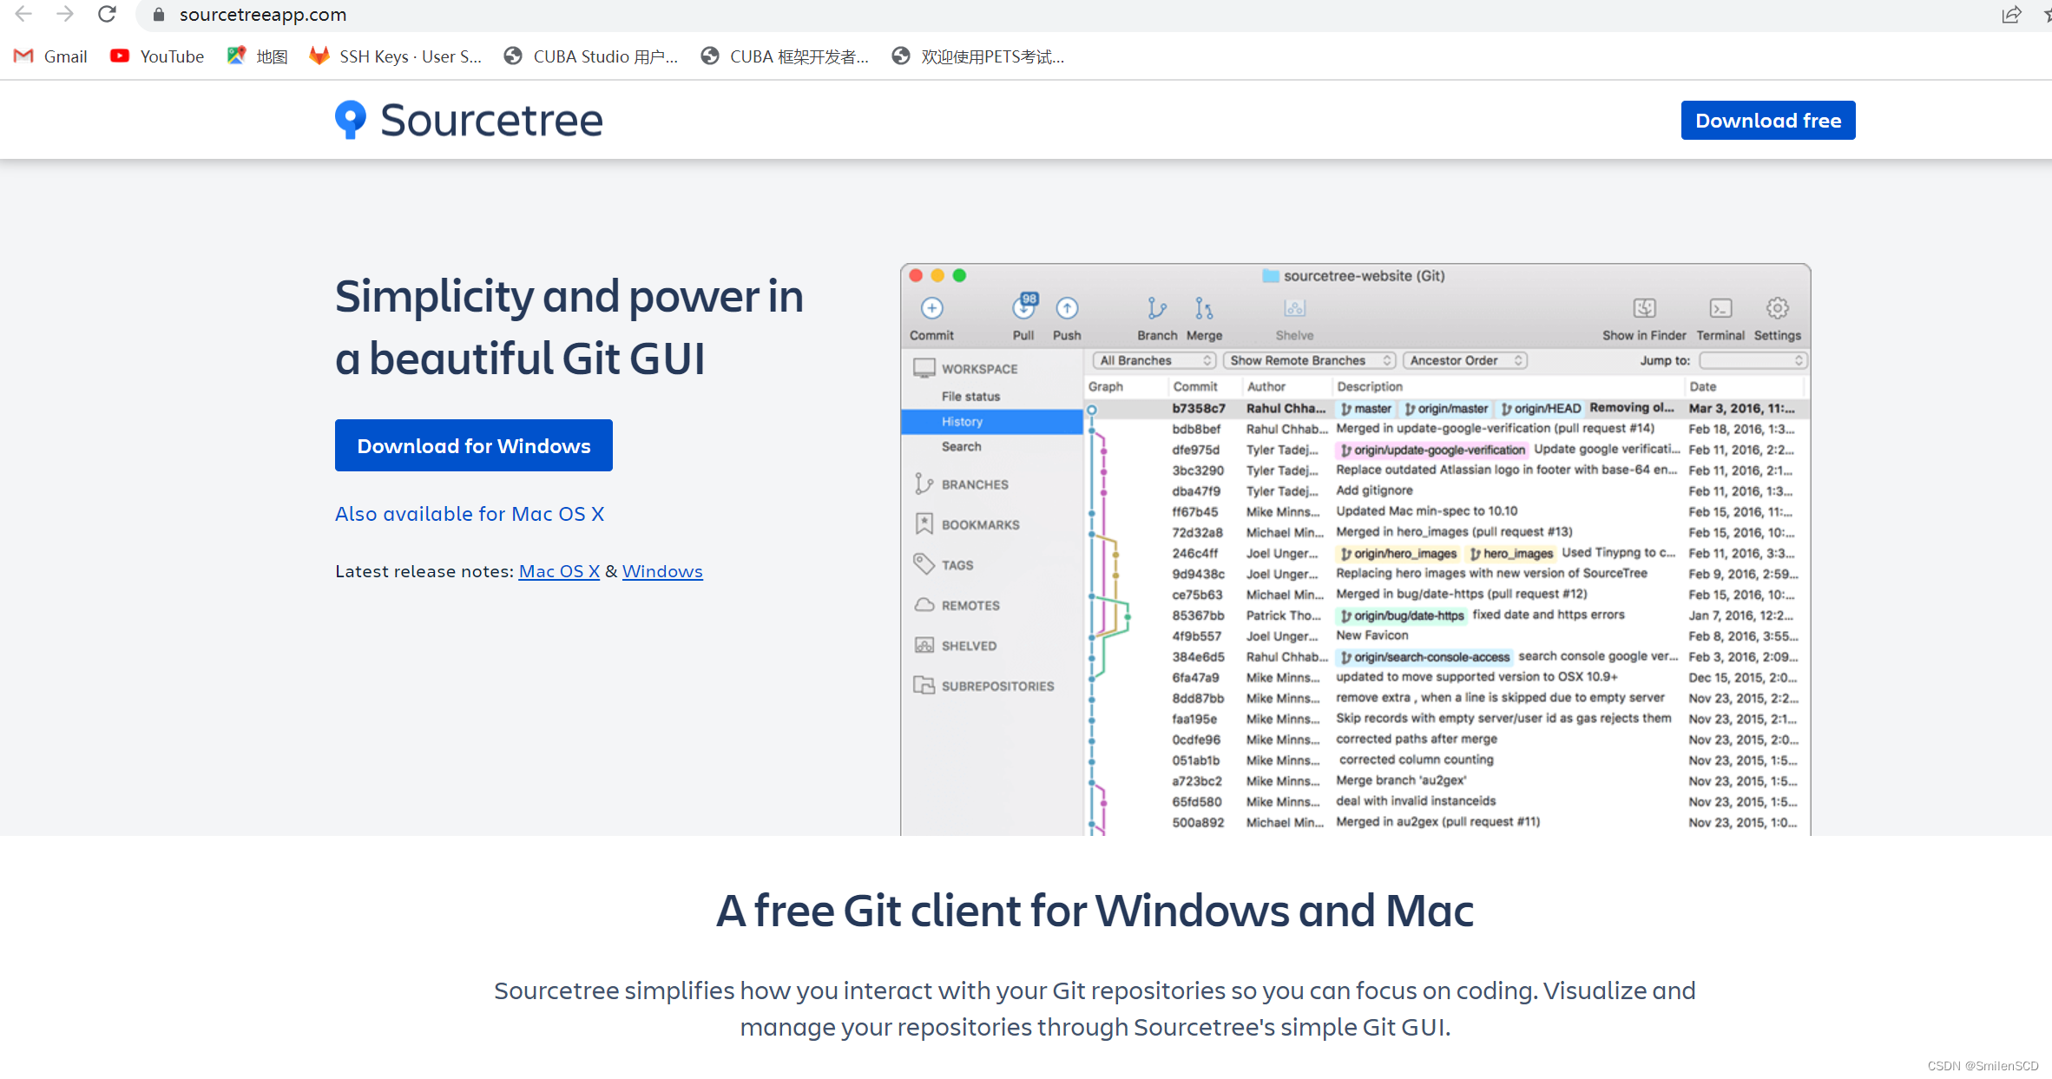This screenshot has width=2052, height=1079.
Task: Open the 欢迎使用PETS考试 bookmark
Action: [x=978, y=56]
